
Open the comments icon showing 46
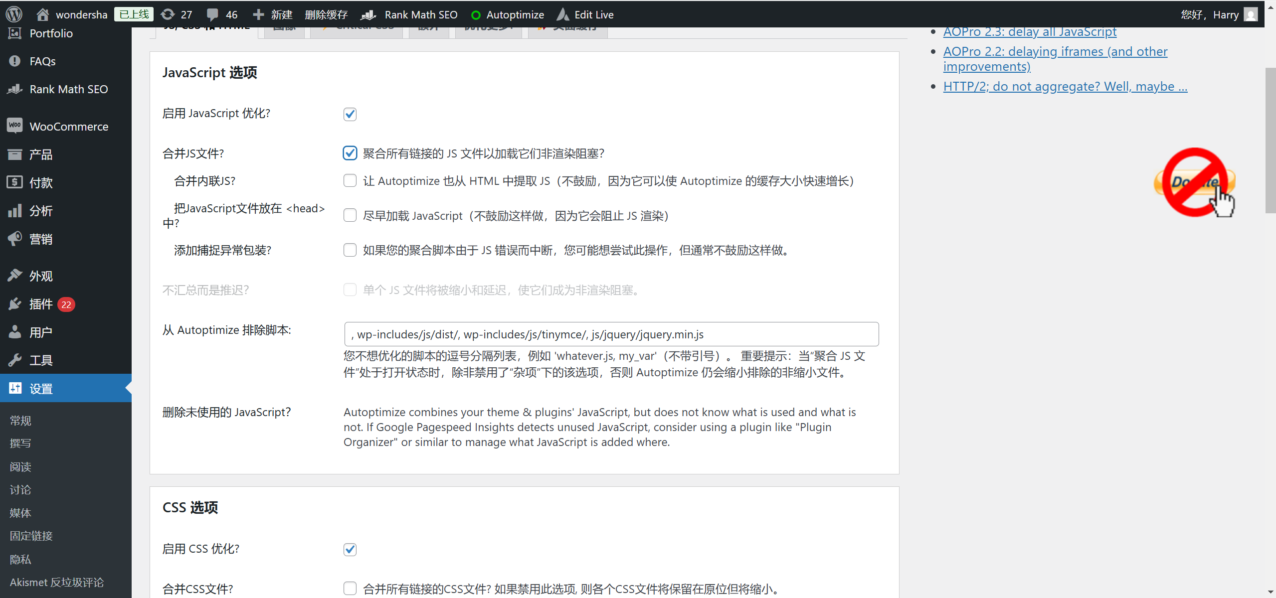click(221, 13)
